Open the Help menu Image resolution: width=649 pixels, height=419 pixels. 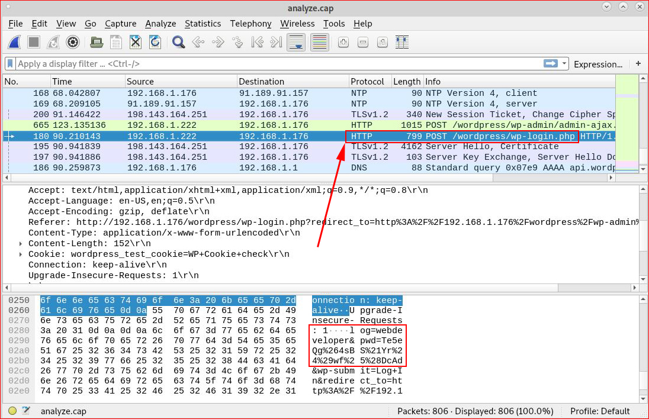click(362, 24)
